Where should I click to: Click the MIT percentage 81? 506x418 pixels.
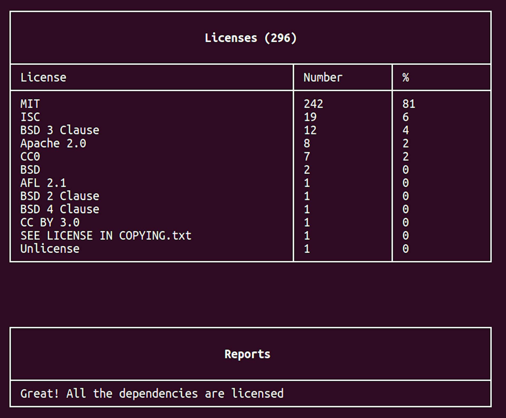(x=409, y=104)
